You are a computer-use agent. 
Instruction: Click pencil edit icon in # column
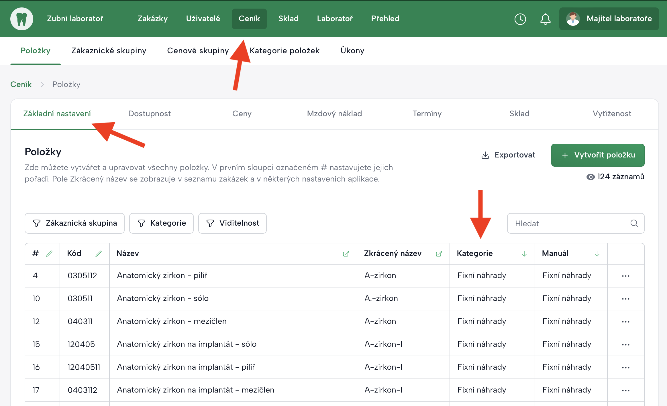point(49,254)
